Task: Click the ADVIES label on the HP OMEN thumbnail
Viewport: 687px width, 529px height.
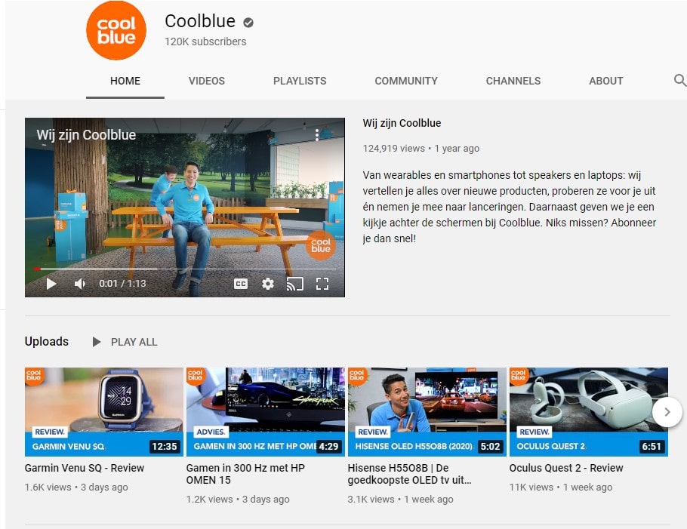Action: (211, 432)
